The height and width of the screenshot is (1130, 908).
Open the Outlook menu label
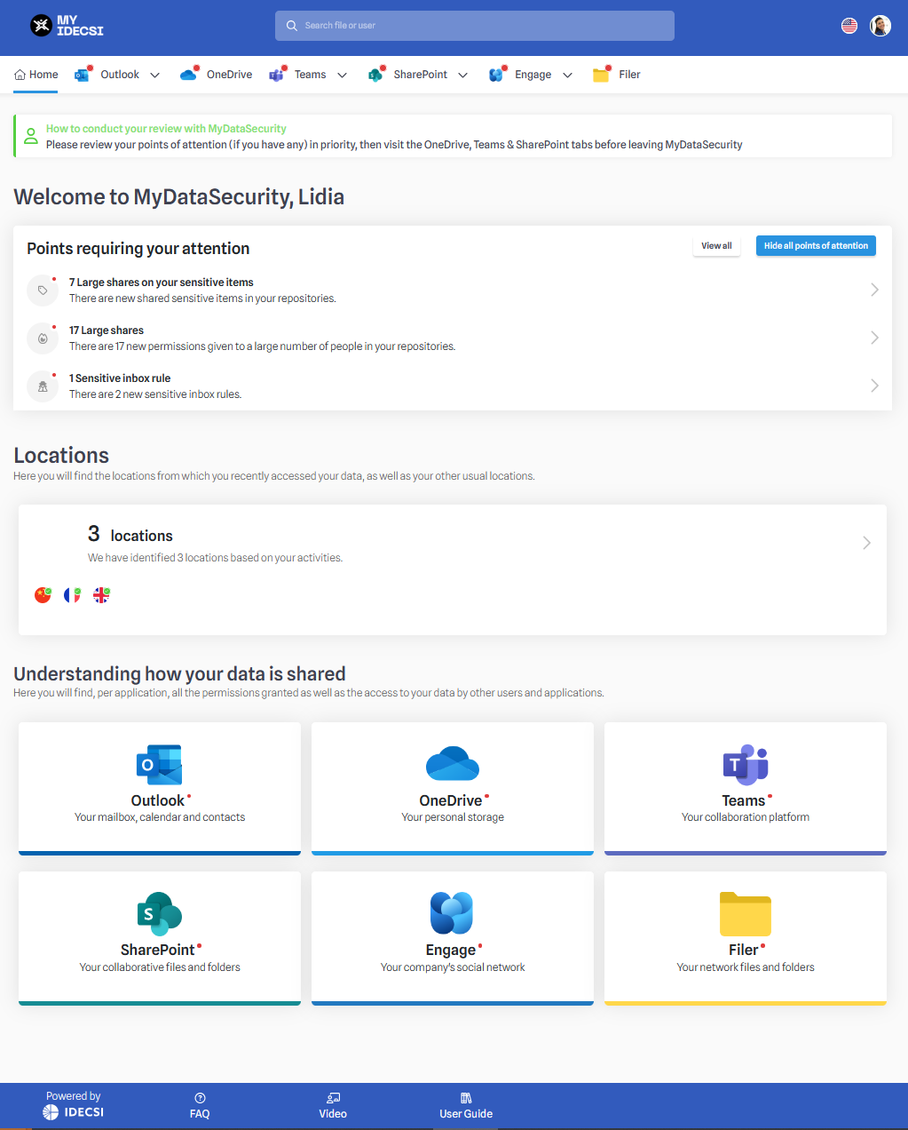120,75
